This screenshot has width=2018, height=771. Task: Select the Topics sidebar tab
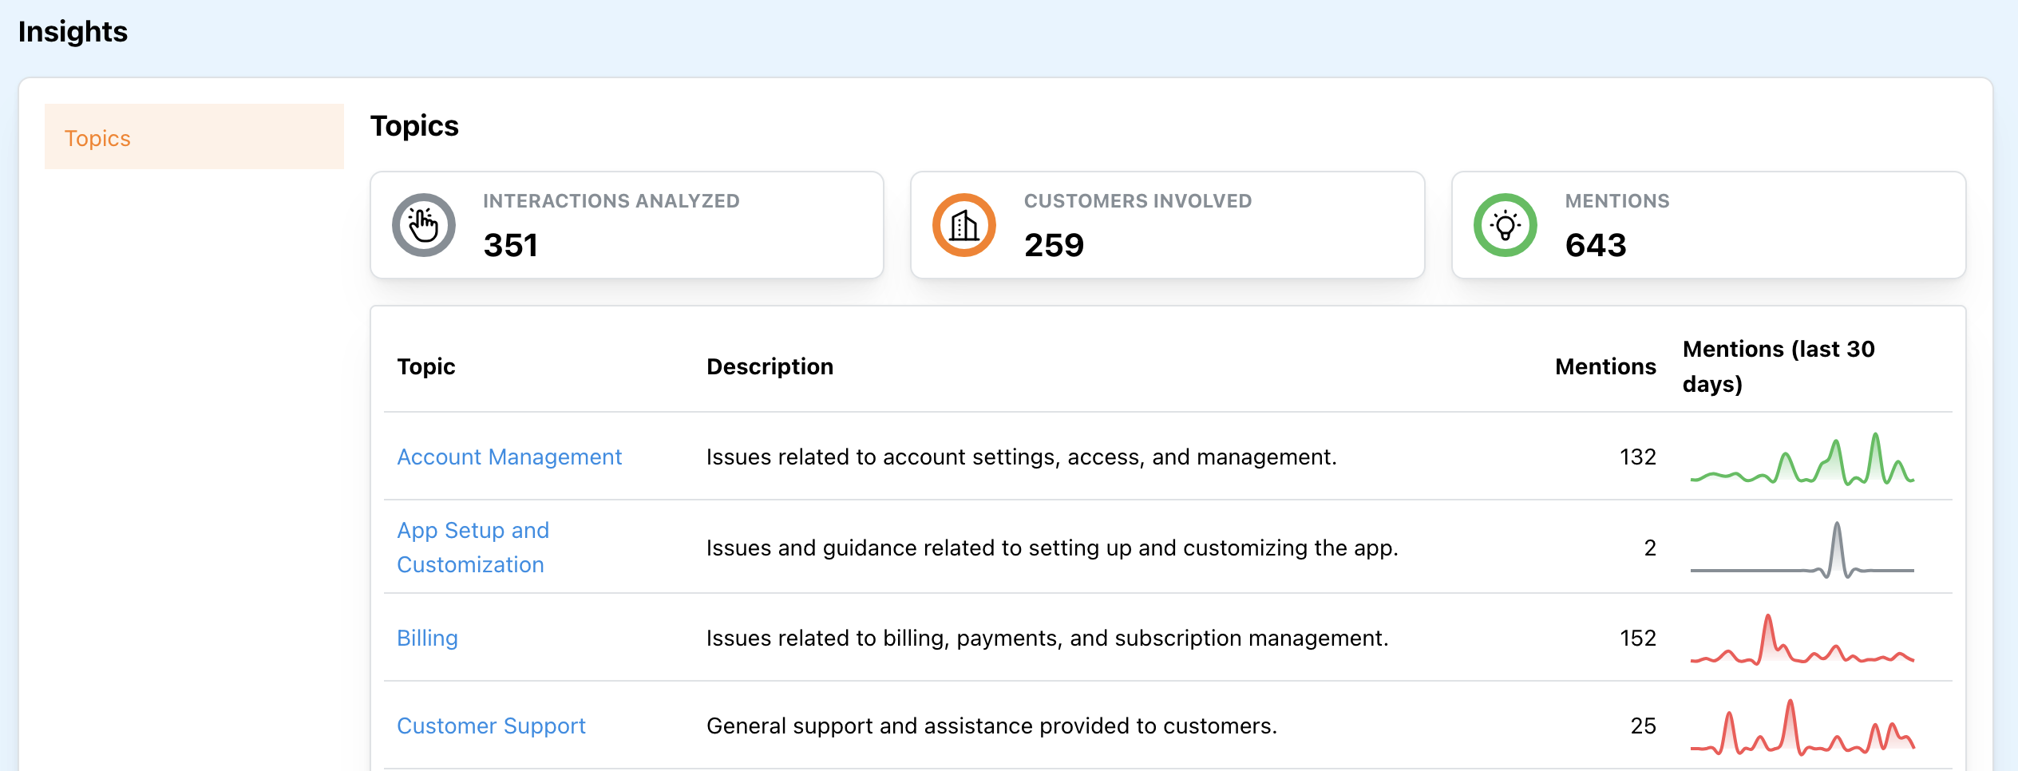point(194,137)
